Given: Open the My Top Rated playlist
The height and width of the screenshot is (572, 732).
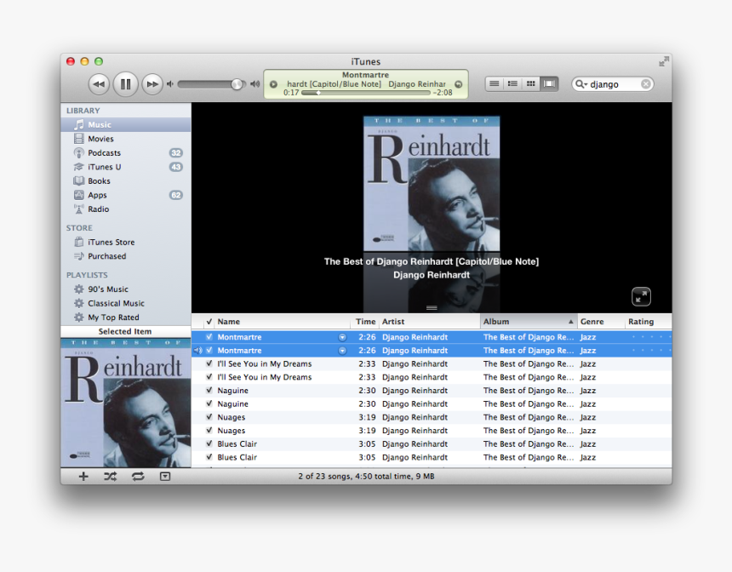Looking at the screenshot, I should [x=126, y=317].
